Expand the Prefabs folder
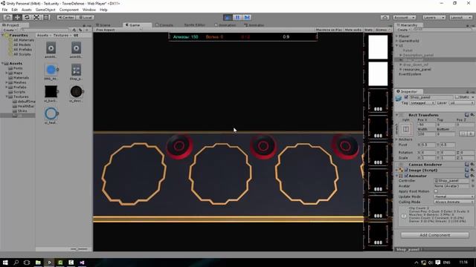476x267 pixels. (x=7, y=88)
